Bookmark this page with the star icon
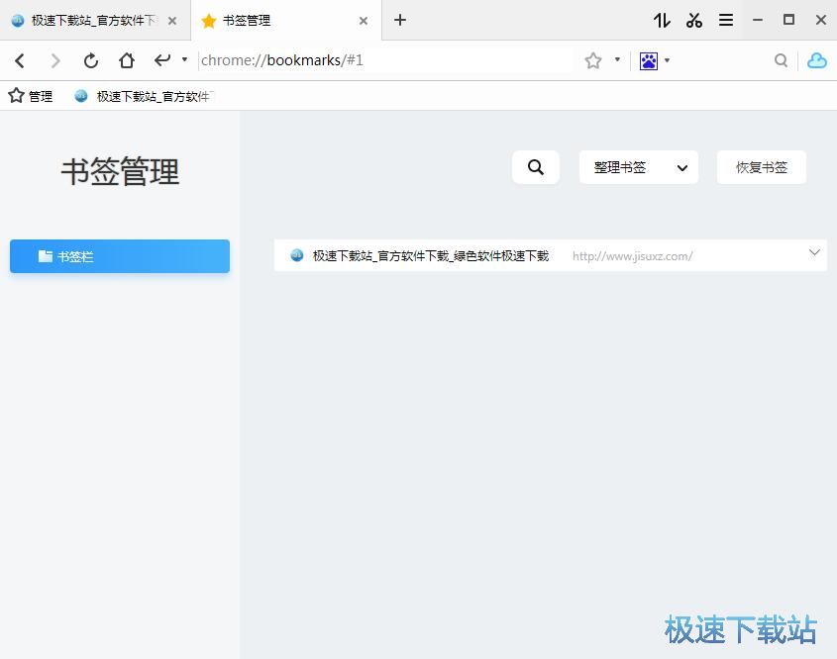Viewport: 837px width, 659px height. click(x=593, y=60)
